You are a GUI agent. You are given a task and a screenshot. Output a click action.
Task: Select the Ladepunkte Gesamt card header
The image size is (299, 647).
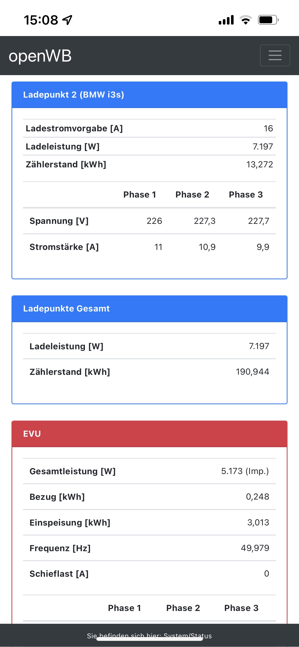tap(66, 309)
